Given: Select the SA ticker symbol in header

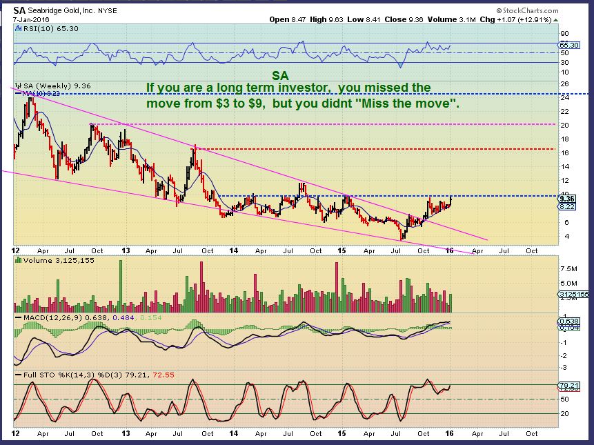Looking at the screenshot, I should [19, 10].
